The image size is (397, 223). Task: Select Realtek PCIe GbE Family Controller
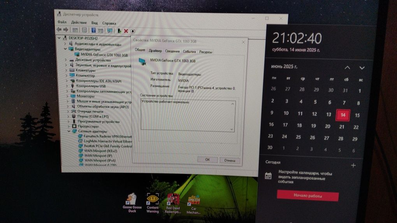(108, 146)
